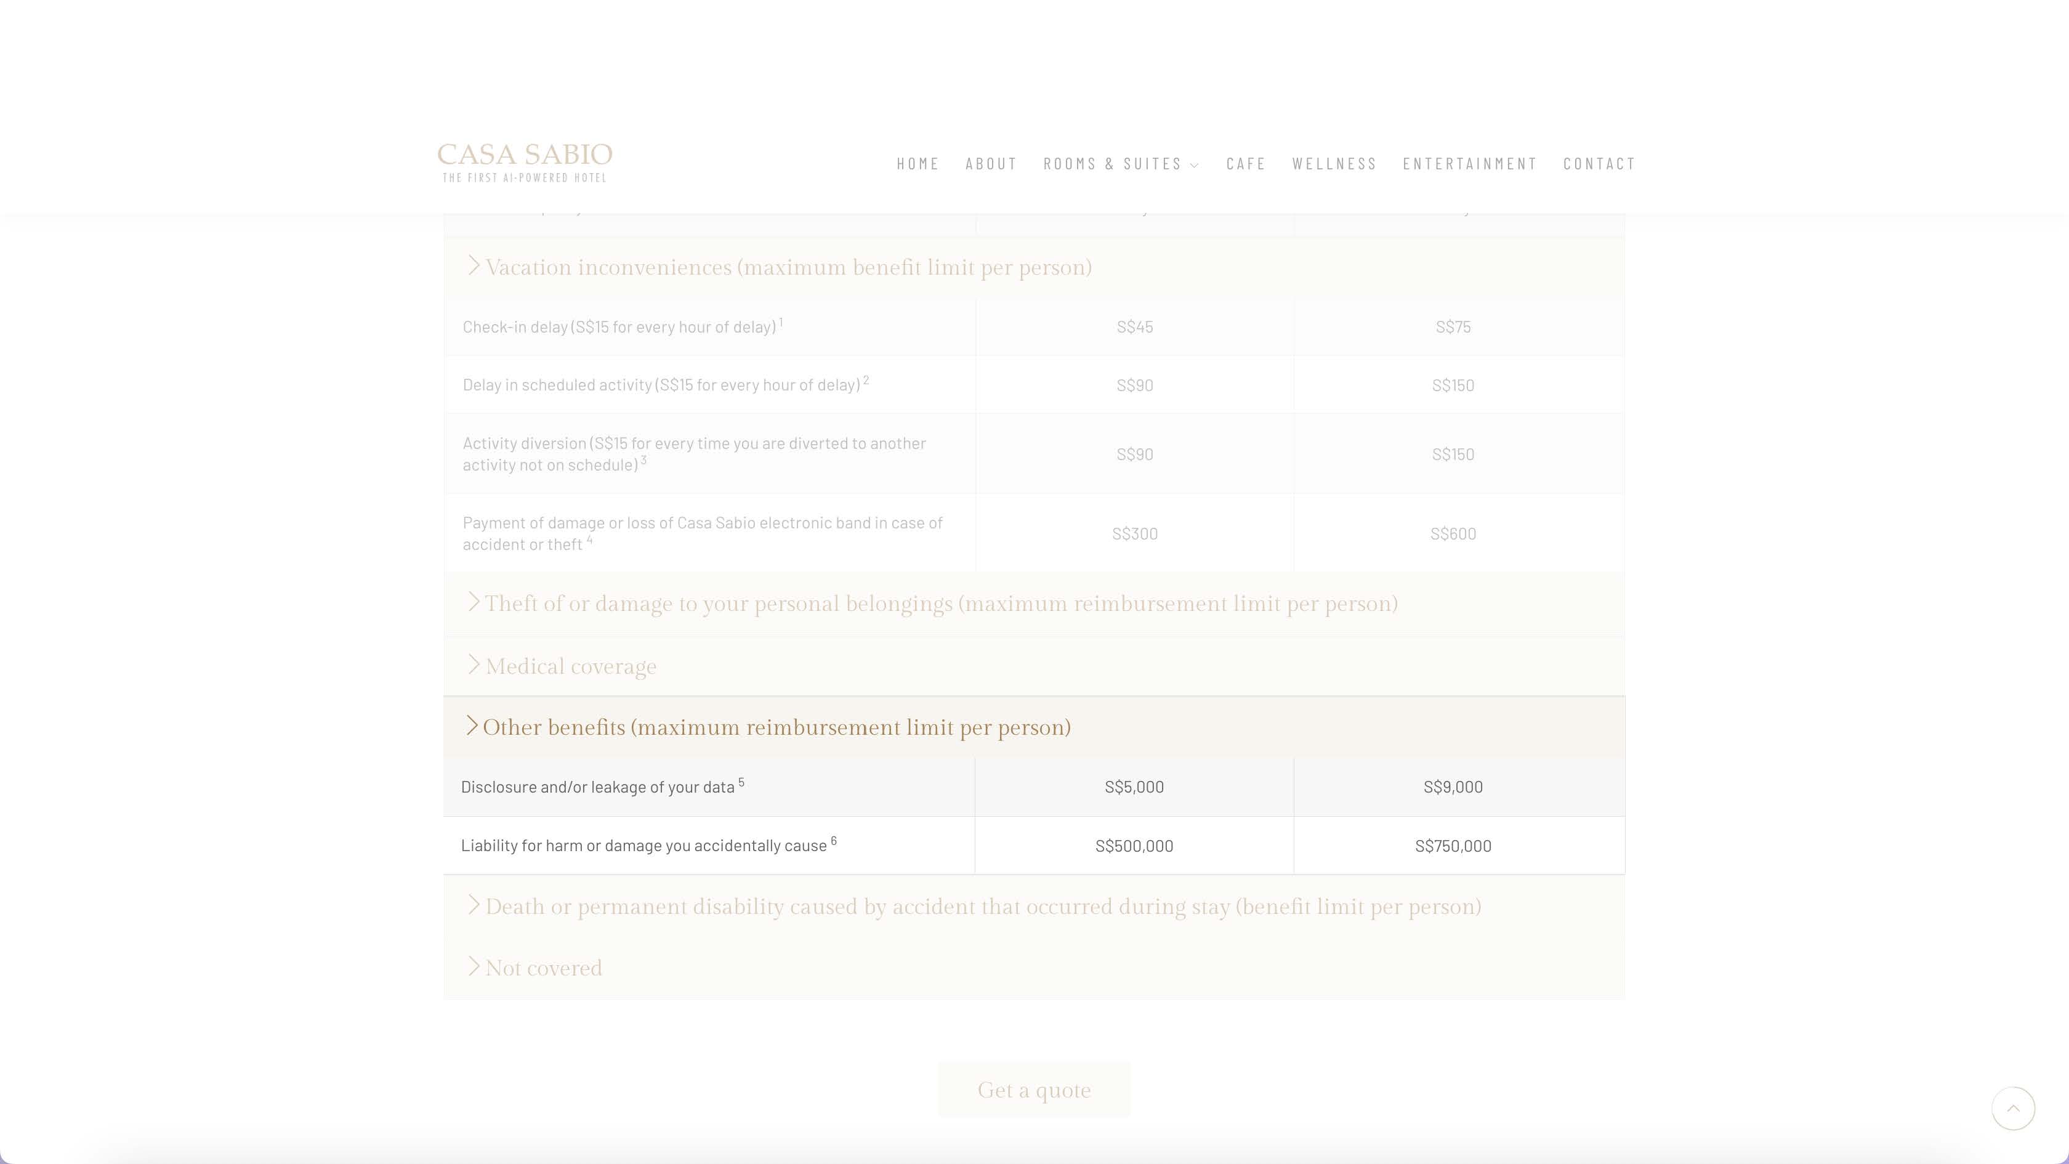Image resolution: width=2069 pixels, height=1164 pixels.
Task: Navigate to the Cafe page
Action: click(x=1245, y=164)
